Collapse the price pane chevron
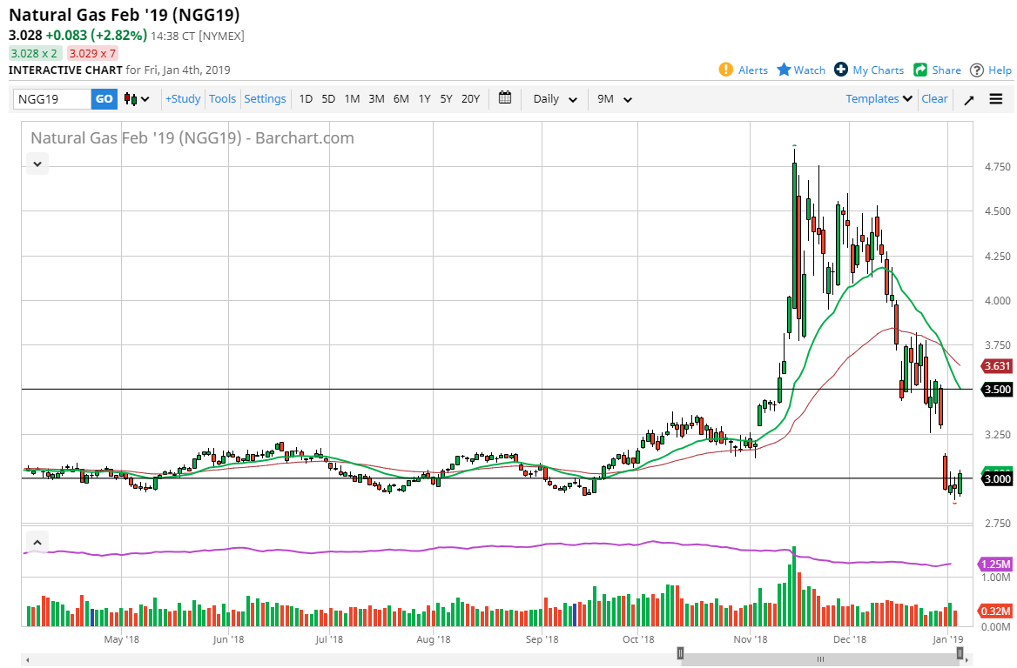 (37, 163)
